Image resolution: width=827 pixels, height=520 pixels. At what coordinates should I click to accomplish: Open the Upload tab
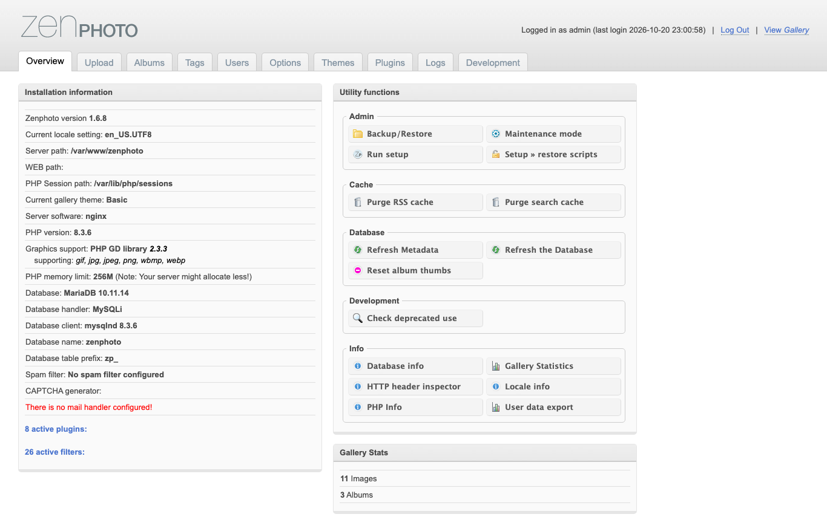[x=99, y=62]
